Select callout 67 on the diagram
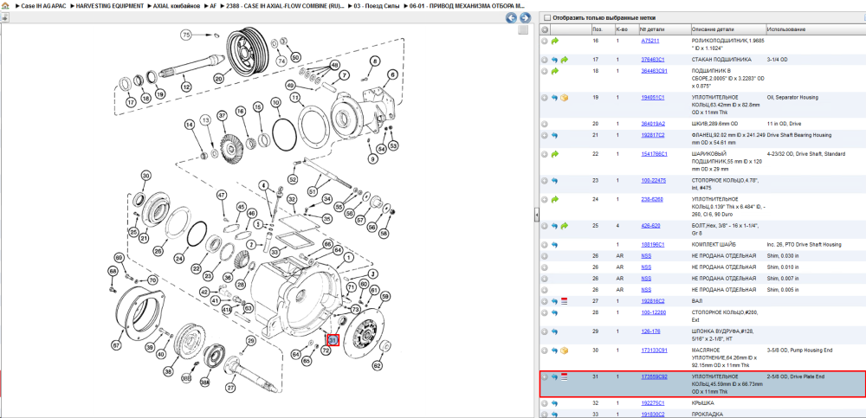This screenshot has height=418, width=866. (116, 345)
